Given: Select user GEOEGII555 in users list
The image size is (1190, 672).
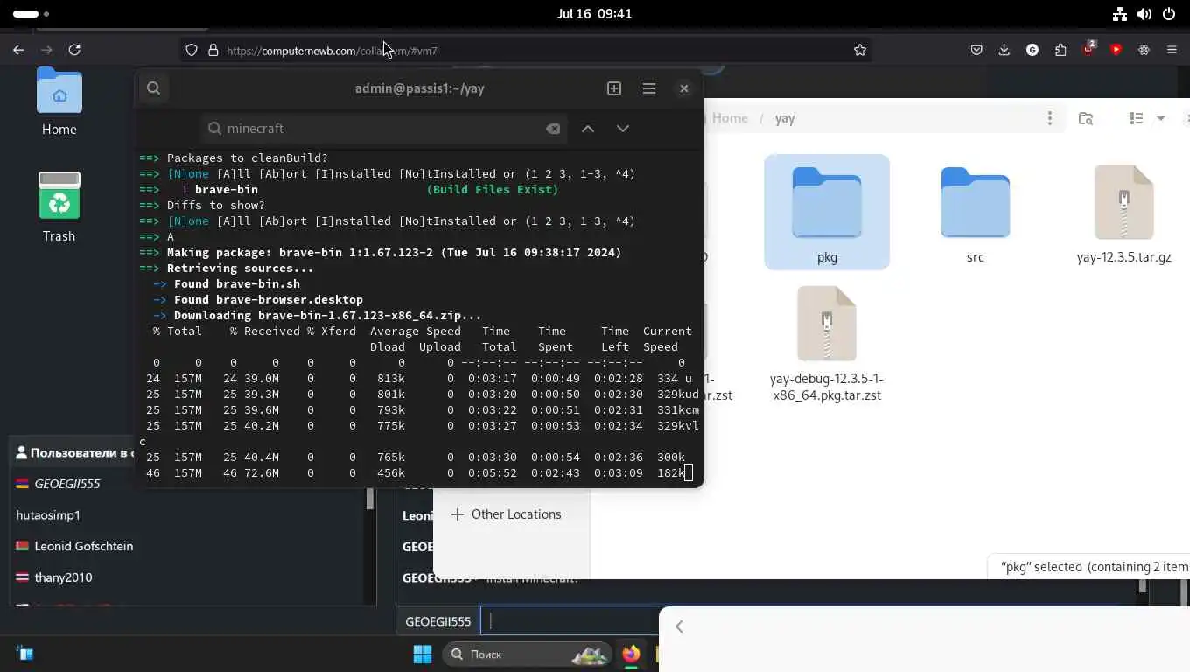Looking at the screenshot, I should 66,484.
